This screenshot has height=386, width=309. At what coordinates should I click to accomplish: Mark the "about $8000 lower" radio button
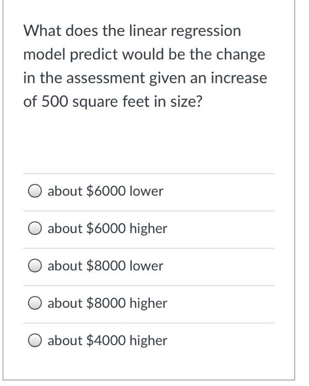35,266
